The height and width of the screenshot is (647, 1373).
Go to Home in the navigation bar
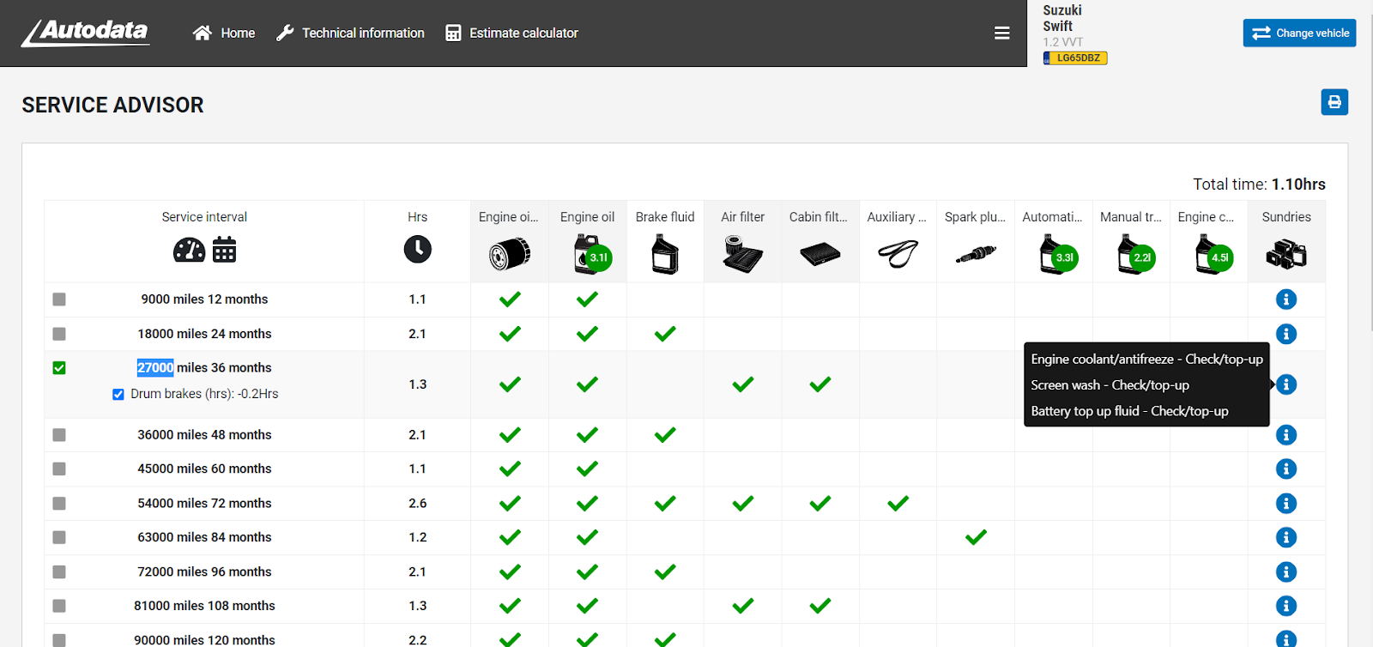224,33
